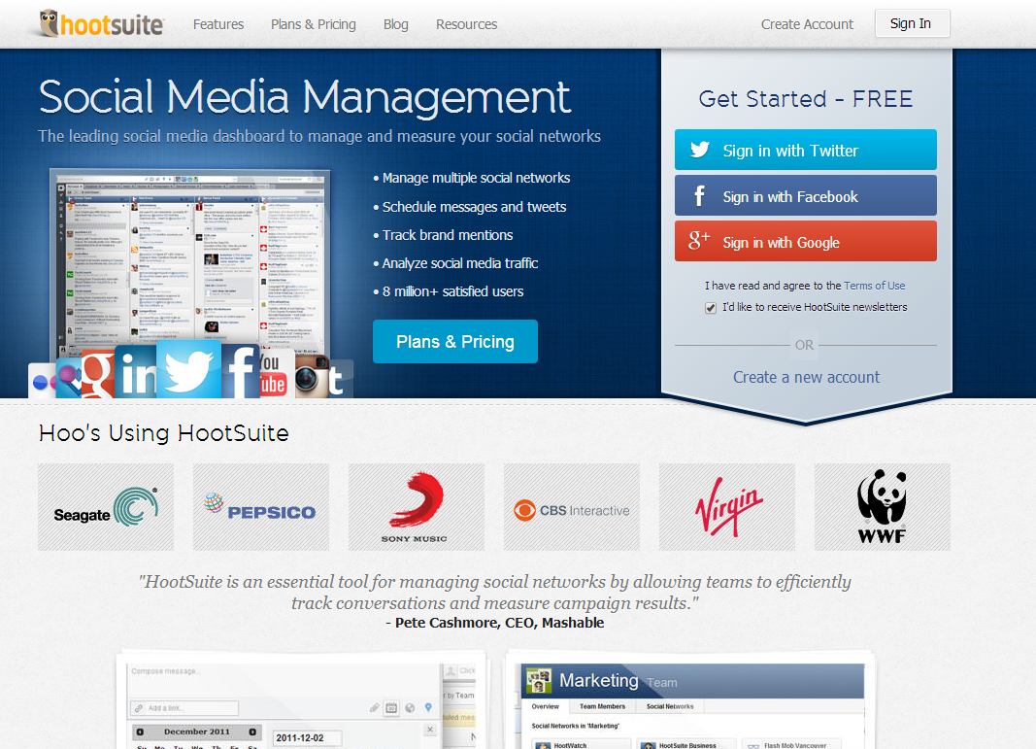Click the HootSuite owl logo
This screenshot has height=749, width=1036.
coord(102,23)
